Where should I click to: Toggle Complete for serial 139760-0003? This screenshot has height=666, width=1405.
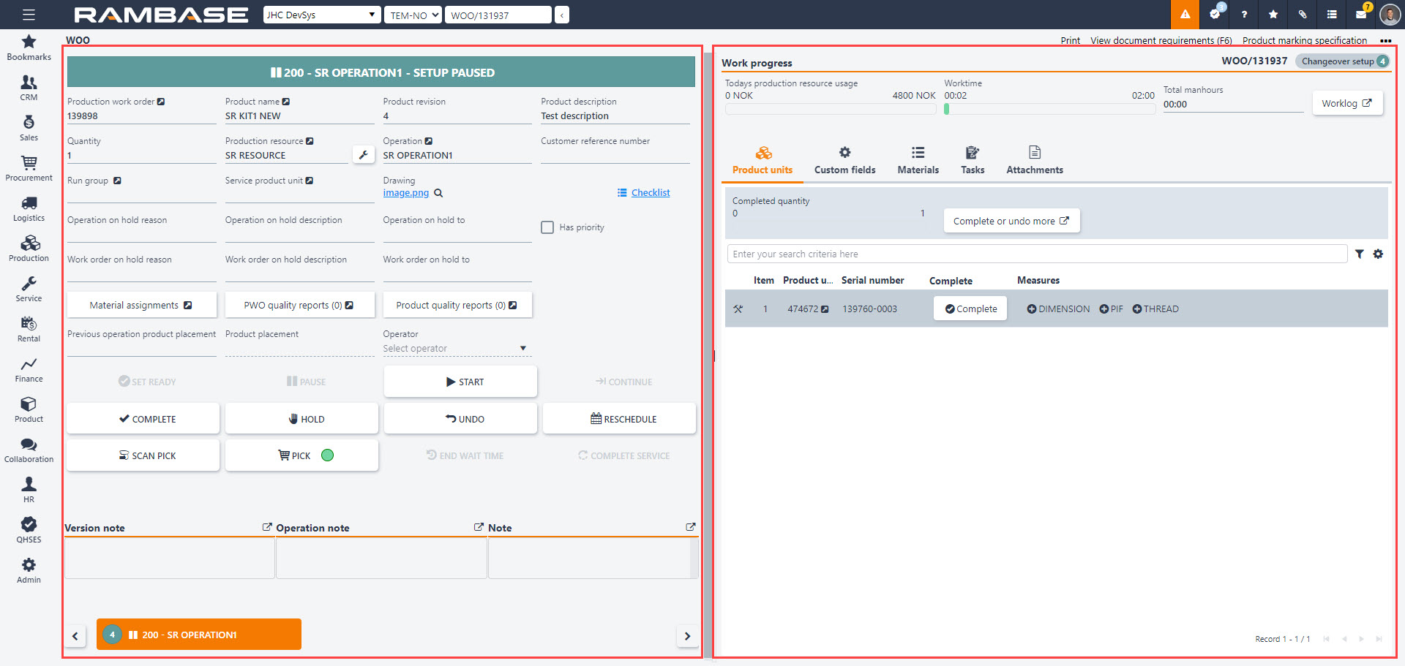coord(970,309)
